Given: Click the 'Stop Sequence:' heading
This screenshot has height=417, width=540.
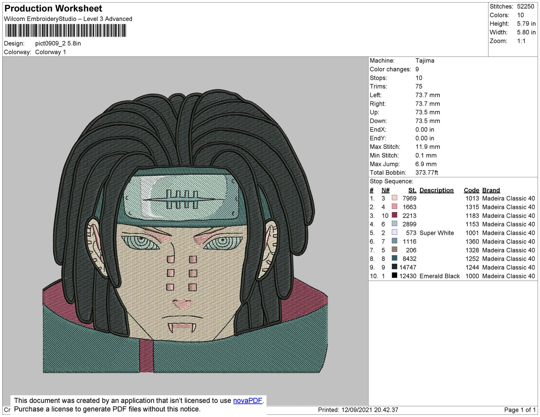Looking at the screenshot, I should point(392,181).
